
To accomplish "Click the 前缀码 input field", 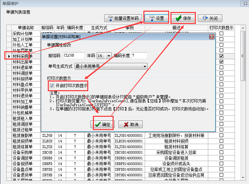I will [x=74, y=56].
